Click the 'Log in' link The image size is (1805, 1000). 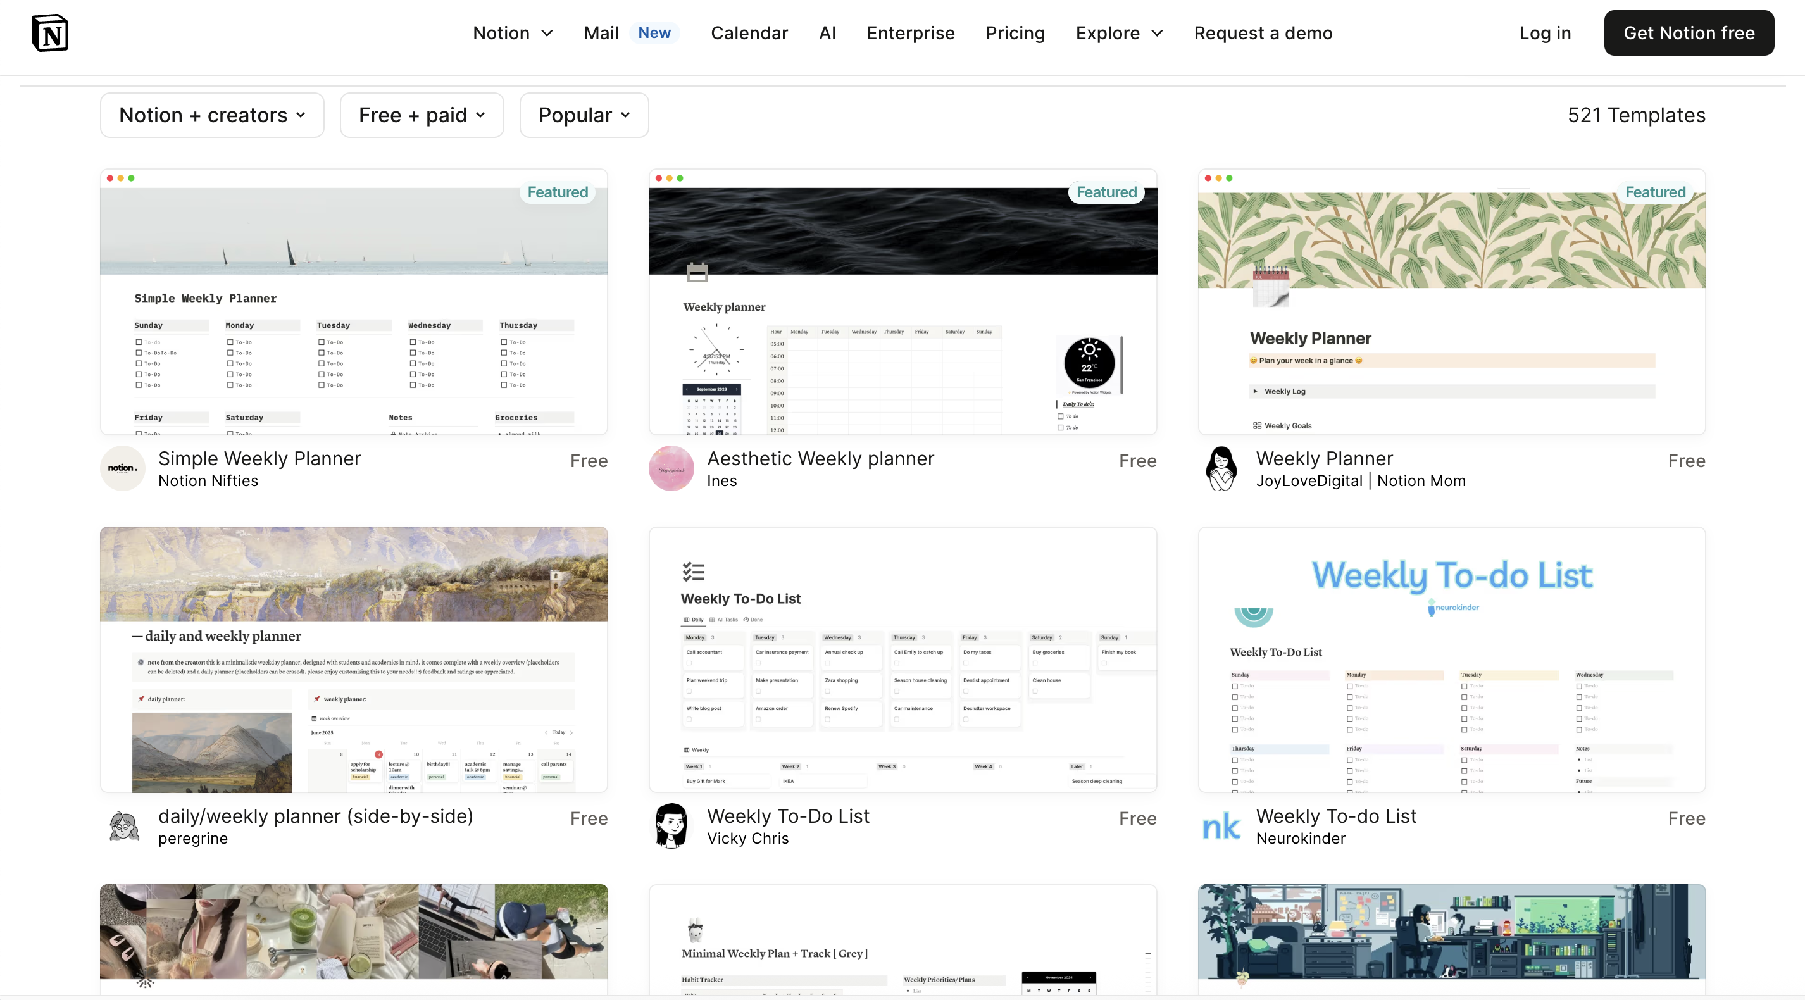pos(1544,33)
